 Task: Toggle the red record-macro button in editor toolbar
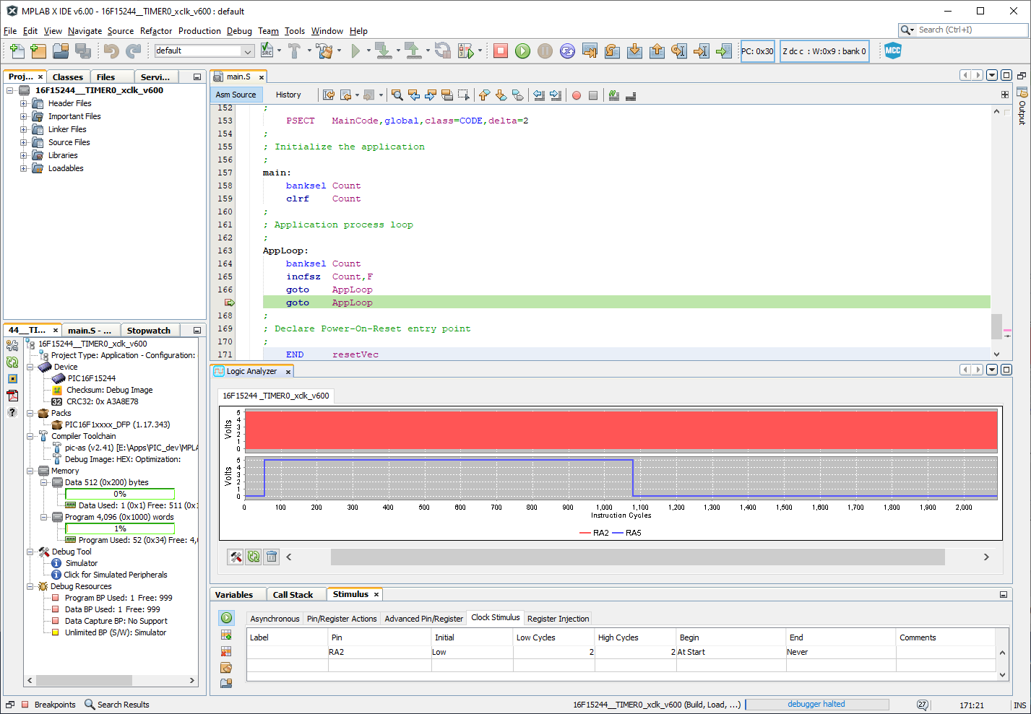[x=577, y=95]
